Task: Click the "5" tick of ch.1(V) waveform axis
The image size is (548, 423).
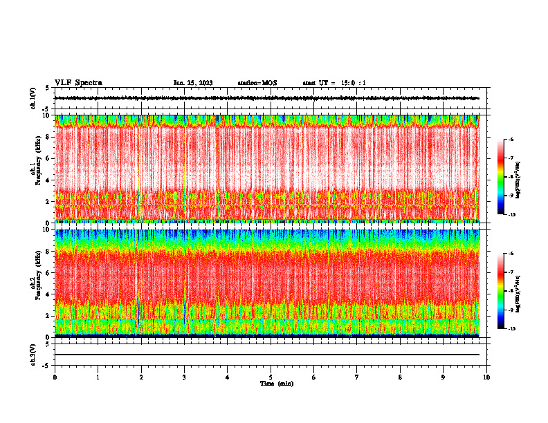Action: tap(47, 88)
